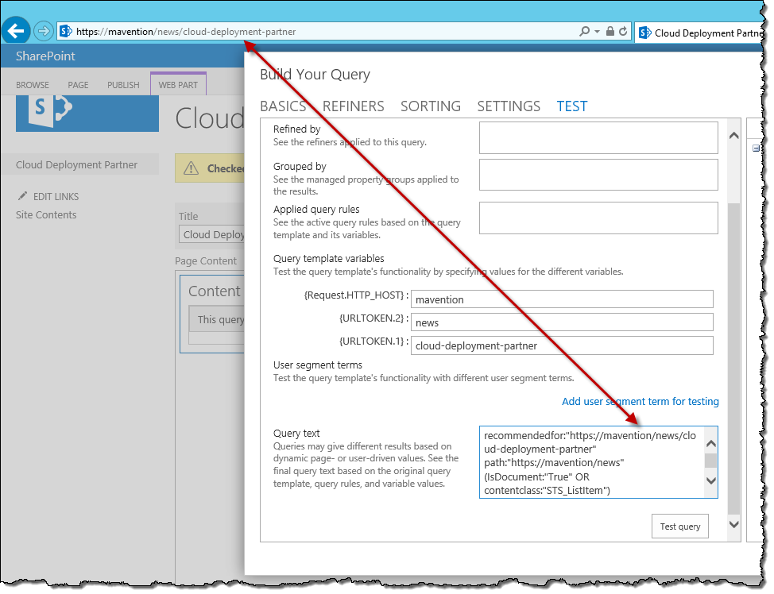This screenshot has height=594, width=774.
Task: Click the {URLTOKEN.1} input field
Action: [562, 345]
